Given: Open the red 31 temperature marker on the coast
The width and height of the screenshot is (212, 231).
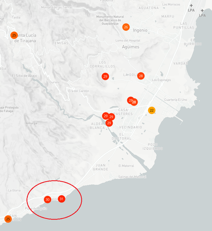Looking at the screenshot, I should pyautogui.click(x=61, y=199).
